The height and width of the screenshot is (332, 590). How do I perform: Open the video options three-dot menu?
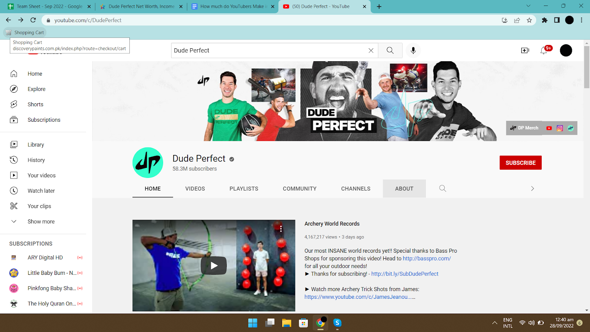(x=281, y=229)
